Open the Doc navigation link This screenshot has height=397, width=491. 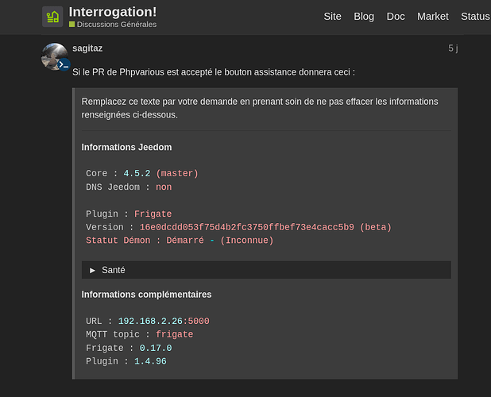coord(396,17)
